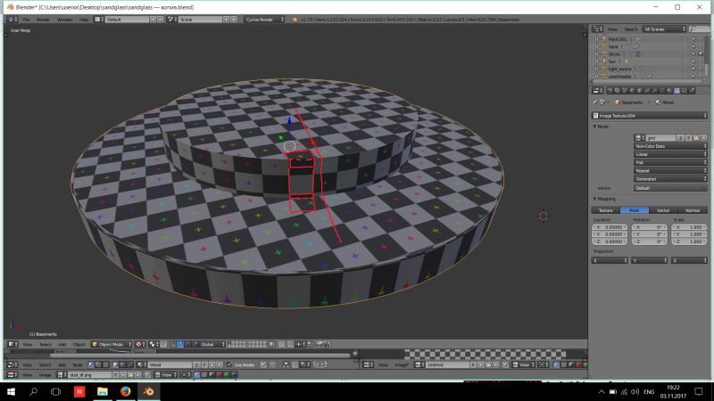Open the Select menu in 3D viewport header

point(46,345)
